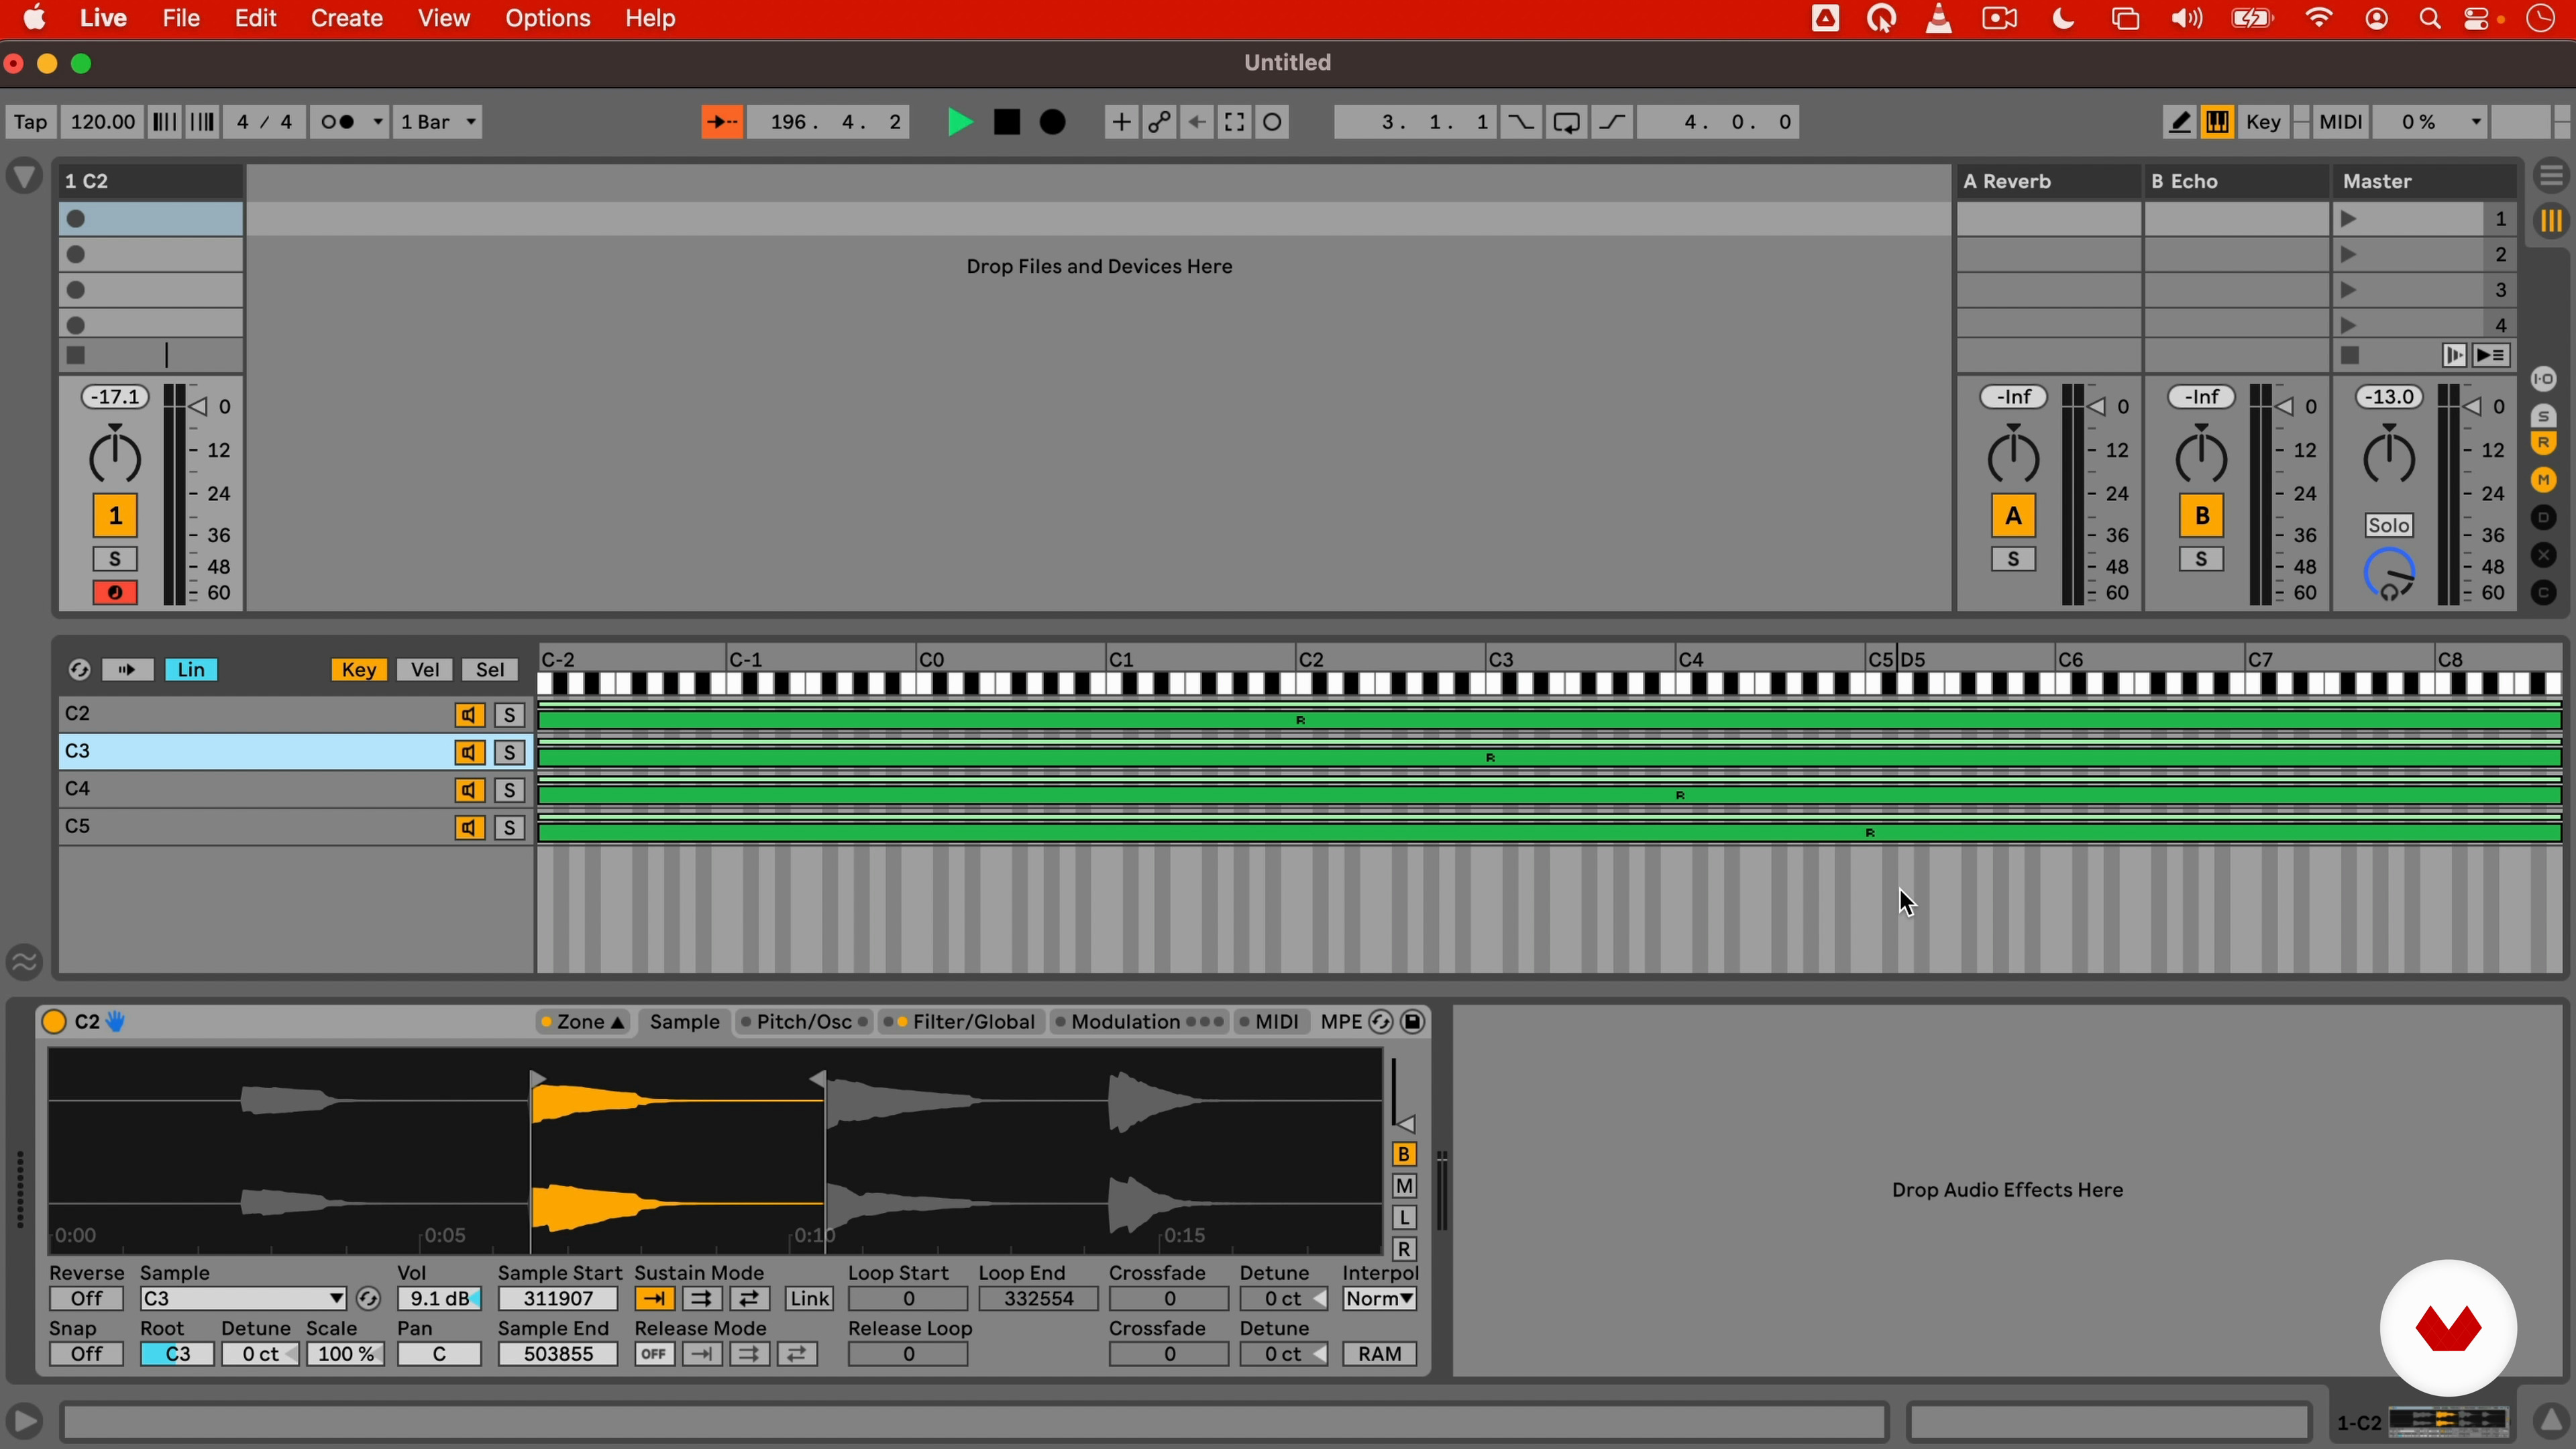The image size is (2576, 1449).
Task: Click the MIDI Arrangement Overdub plus icon
Action: [1120, 122]
